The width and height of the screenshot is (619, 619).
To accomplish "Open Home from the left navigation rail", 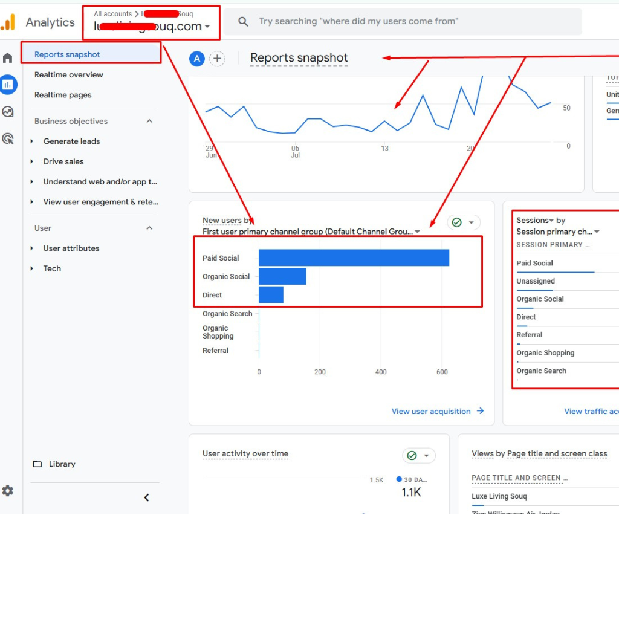I will tap(8, 57).
